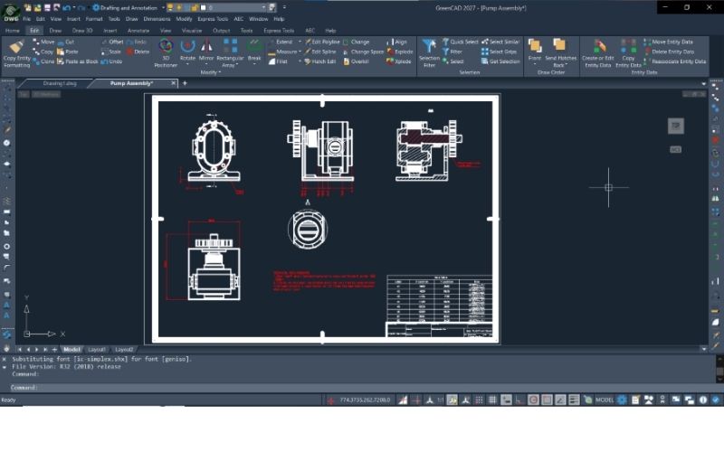Click the Fillet tool
Viewport: 724px width, 452px height.
pyautogui.click(x=278, y=61)
